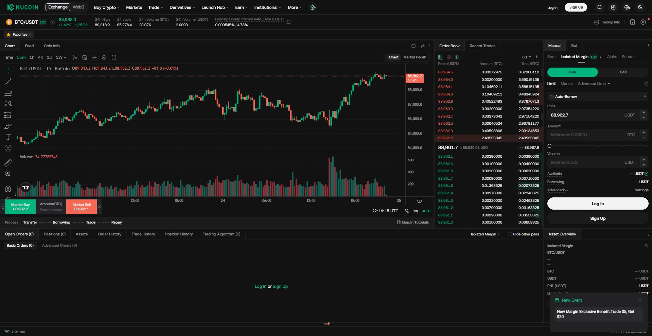Change order book precision from 0.1

(526, 57)
